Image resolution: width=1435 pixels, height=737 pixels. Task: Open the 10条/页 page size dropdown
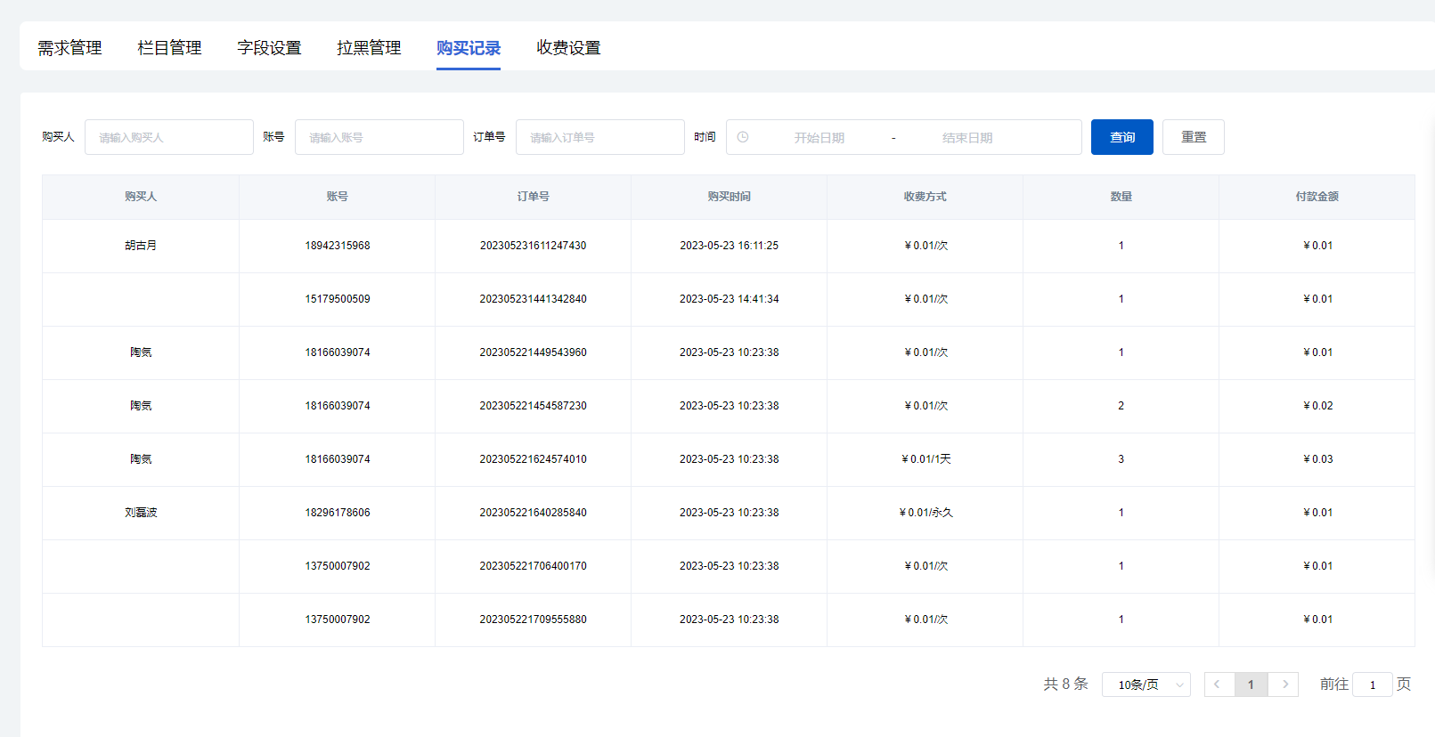1146,684
